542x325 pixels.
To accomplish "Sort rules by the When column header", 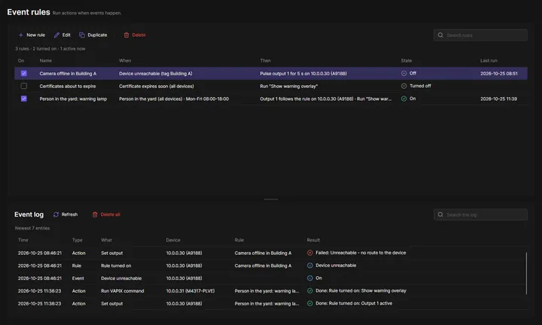I will [x=125, y=61].
